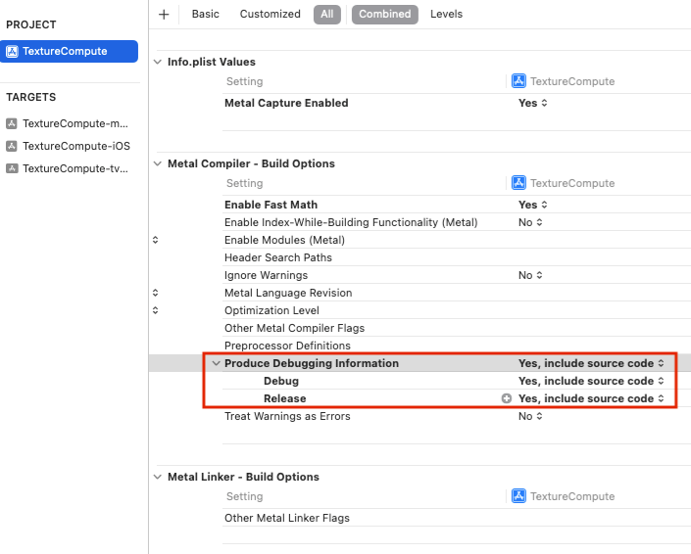Select TextureCompute project in sidebar
691x554 pixels.
pos(69,51)
